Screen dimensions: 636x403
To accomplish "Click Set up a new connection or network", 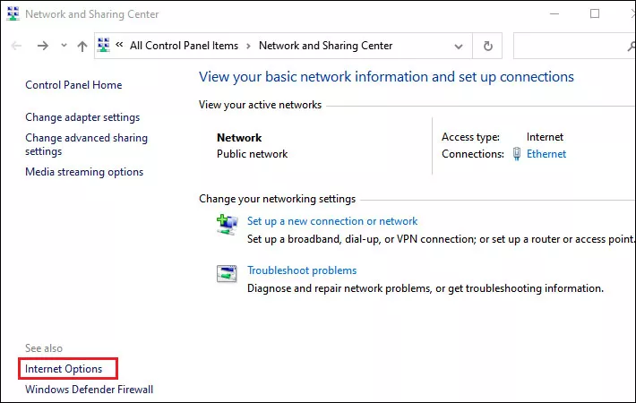I will (332, 221).
